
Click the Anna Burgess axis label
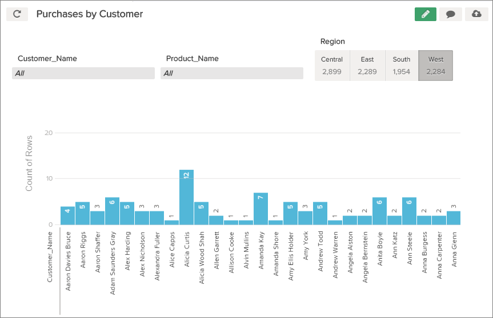click(x=424, y=252)
